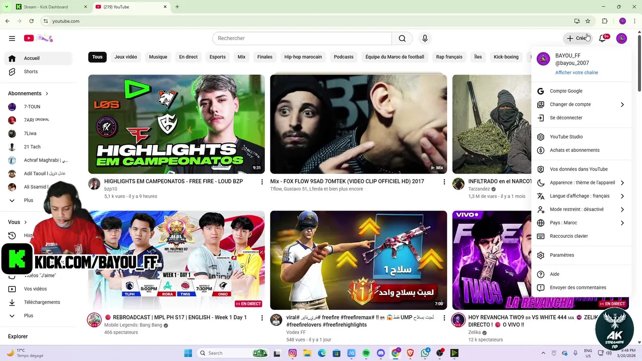
Task: Open the notifications bell
Action: coord(603,38)
